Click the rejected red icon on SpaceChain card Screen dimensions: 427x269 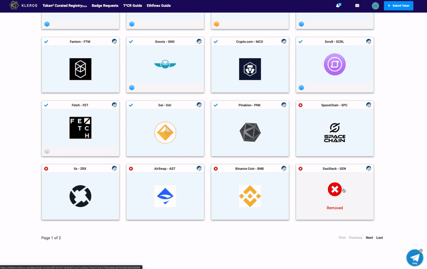point(301,105)
